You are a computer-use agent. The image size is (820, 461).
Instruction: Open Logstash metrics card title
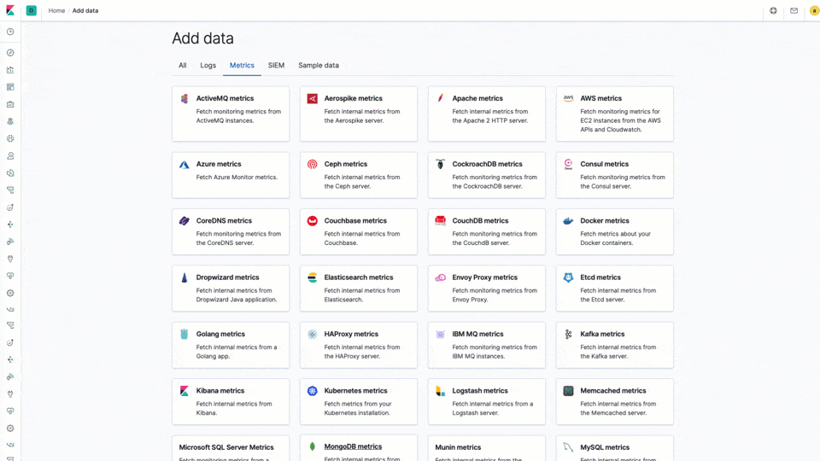coord(480,390)
